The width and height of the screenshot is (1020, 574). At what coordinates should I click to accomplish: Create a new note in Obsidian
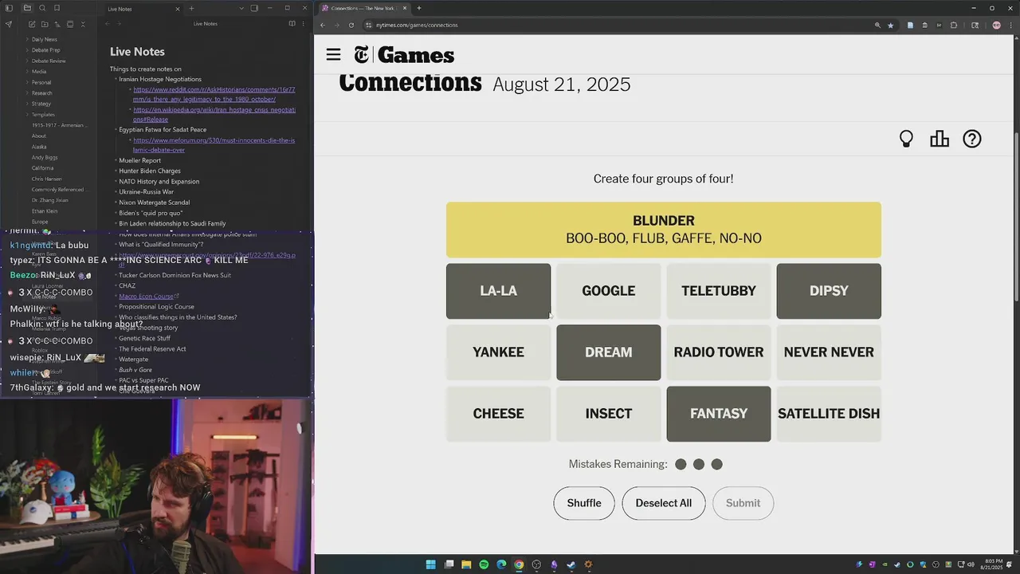(x=32, y=24)
